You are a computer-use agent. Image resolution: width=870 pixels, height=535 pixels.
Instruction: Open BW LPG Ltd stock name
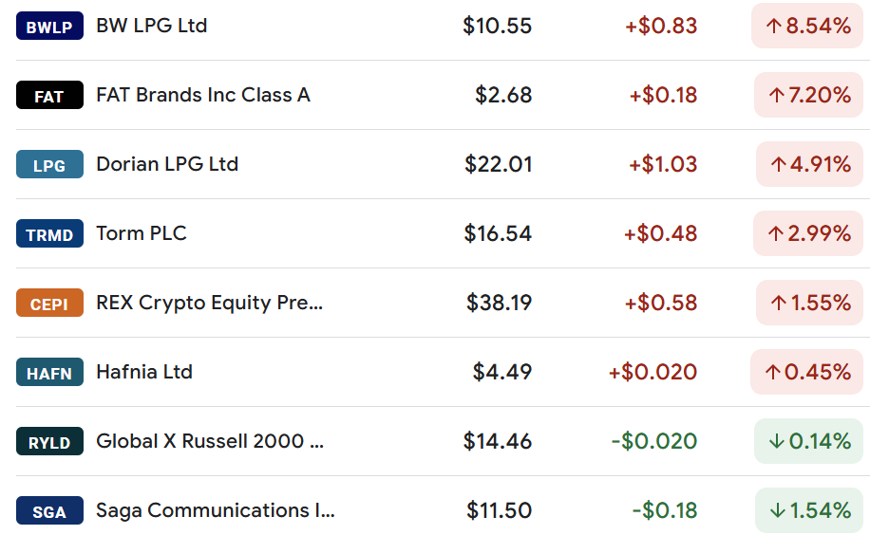click(x=151, y=26)
